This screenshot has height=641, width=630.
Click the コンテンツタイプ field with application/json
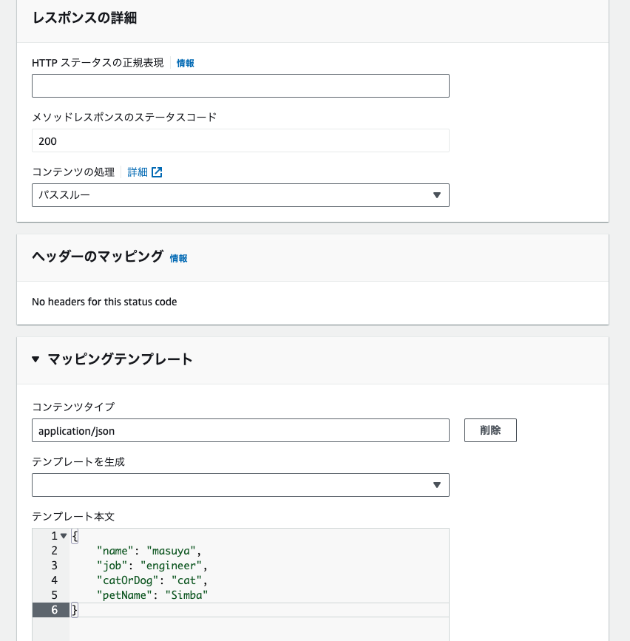coord(240,430)
